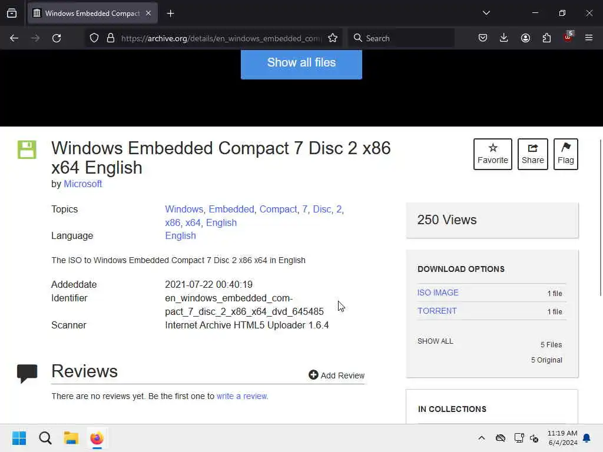Image resolution: width=603 pixels, height=452 pixels.
Task: Open muted volume tray icon
Action: coord(534,438)
